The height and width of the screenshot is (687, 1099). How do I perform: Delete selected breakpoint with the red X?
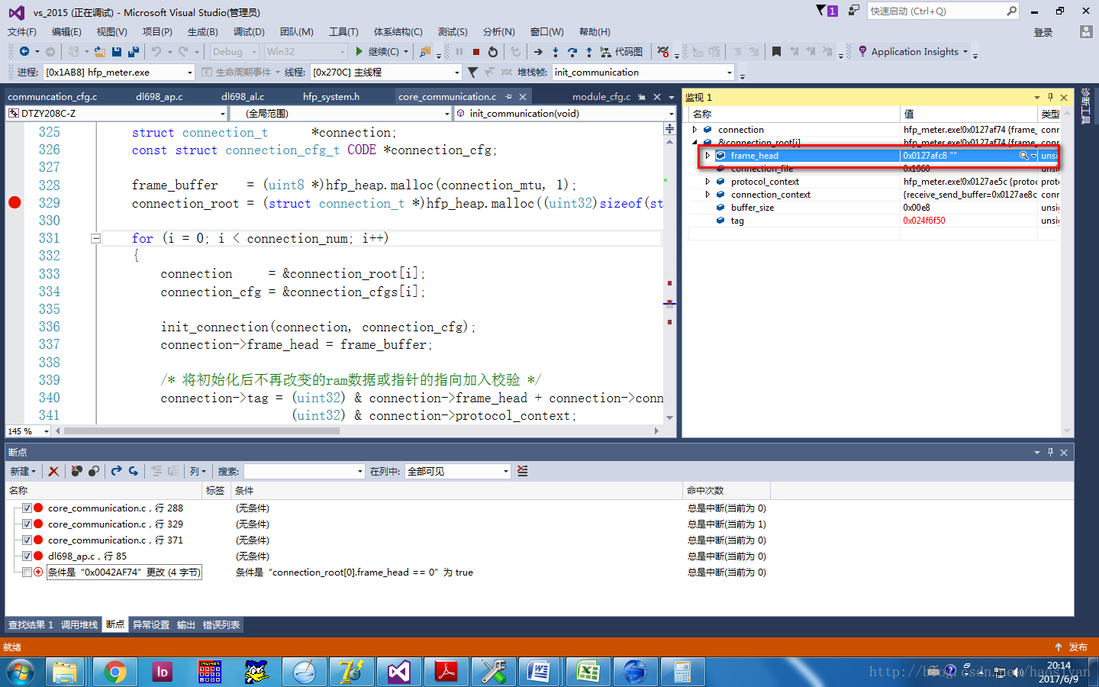(53, 471)
